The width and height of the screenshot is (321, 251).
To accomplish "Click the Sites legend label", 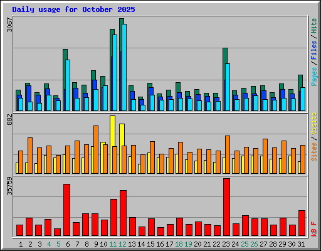I will click(x=314, y=152).
